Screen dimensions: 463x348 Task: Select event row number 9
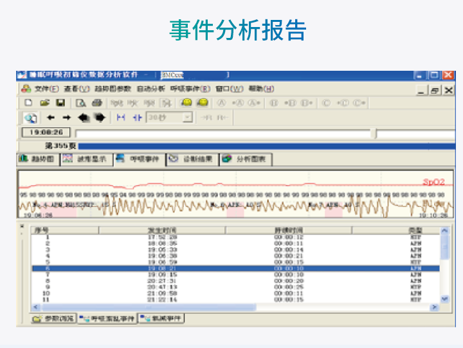(x=235, y=287)
